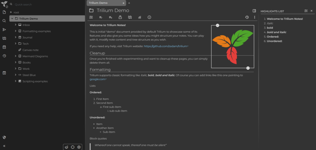Open Owned Attributes ribbon icon
316x150 pixels.
click(x=101, y=17)
